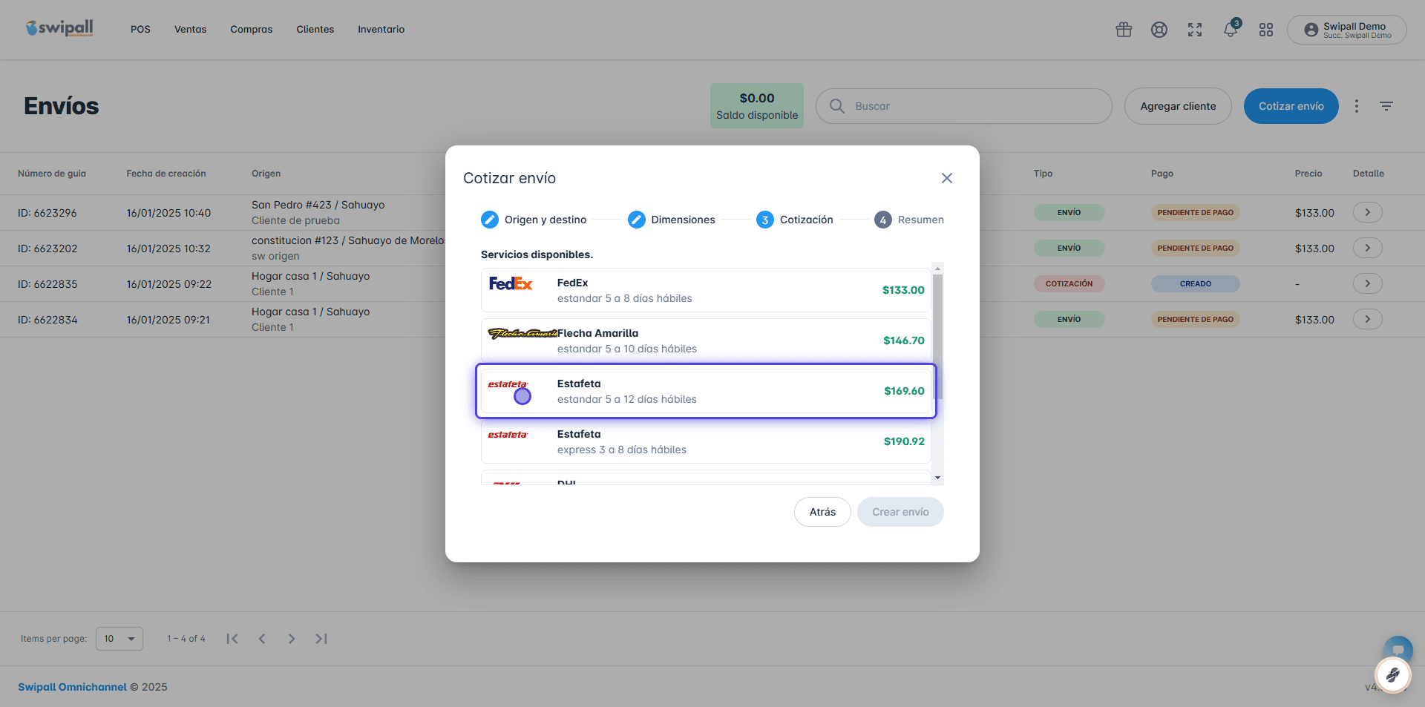Click scroll-down arrow in services list

[x=938, y=479]
